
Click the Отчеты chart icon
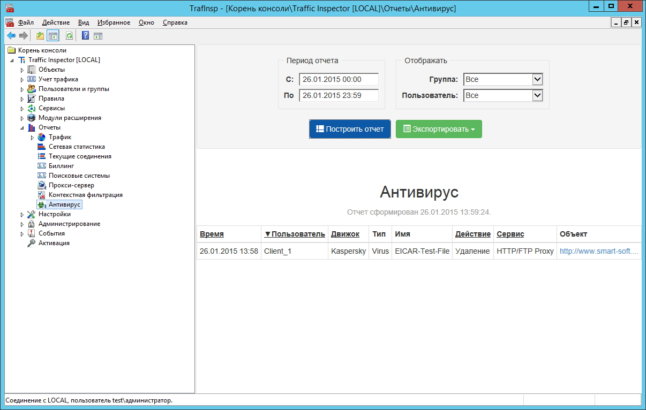pos(32,127)
